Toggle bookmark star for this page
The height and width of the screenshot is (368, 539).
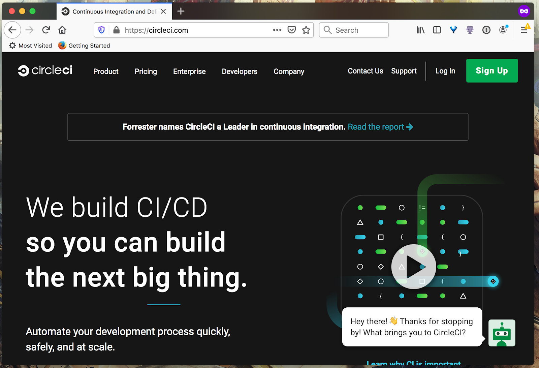[306, 30]
